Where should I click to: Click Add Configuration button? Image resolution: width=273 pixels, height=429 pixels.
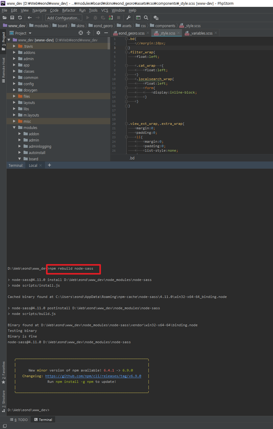tap(63, 18)
